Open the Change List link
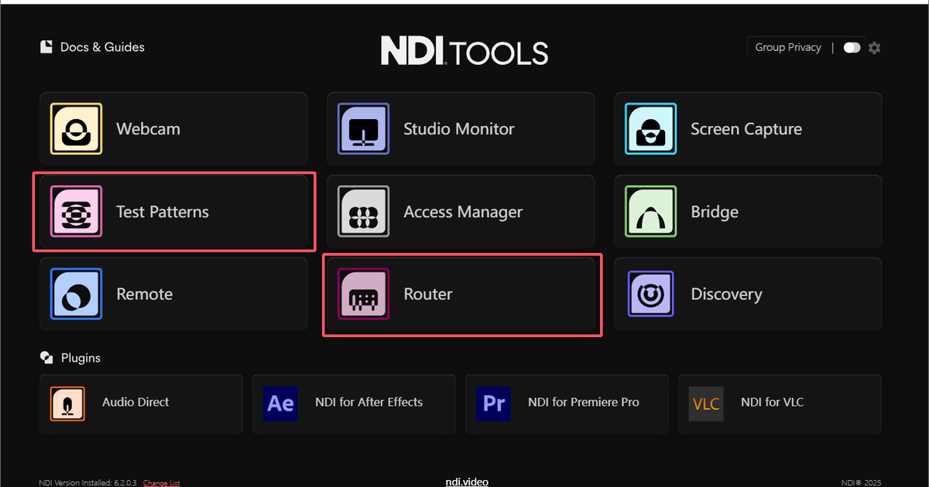 coord(161,483)
